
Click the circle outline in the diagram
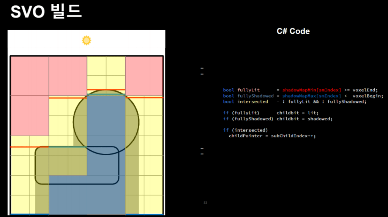(x=74, y=121)
